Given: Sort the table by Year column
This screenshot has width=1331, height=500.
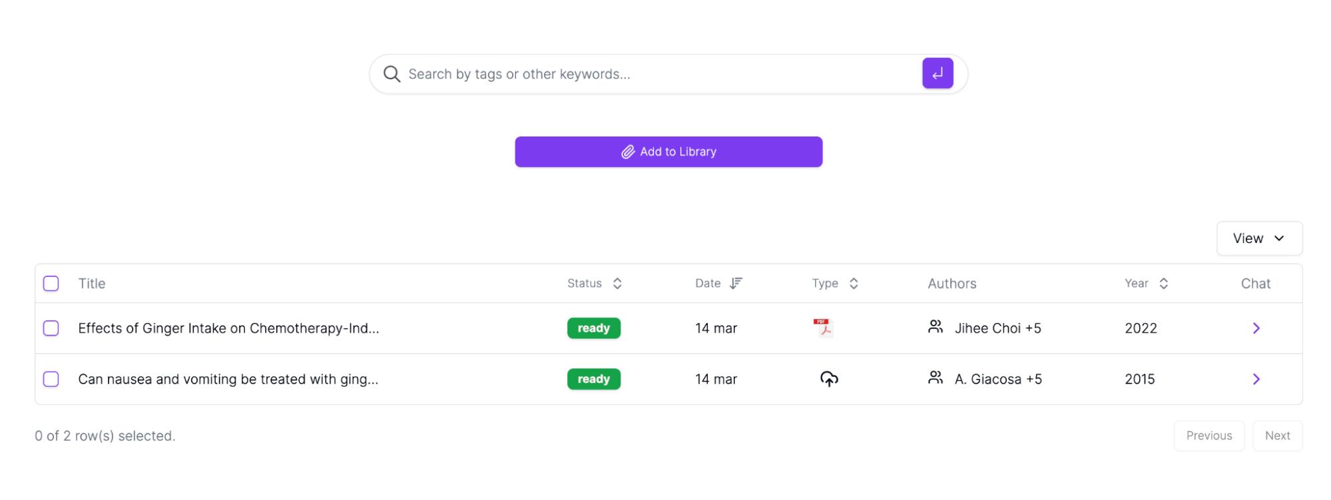Looking at the screenshot, I should [1147, 284].
